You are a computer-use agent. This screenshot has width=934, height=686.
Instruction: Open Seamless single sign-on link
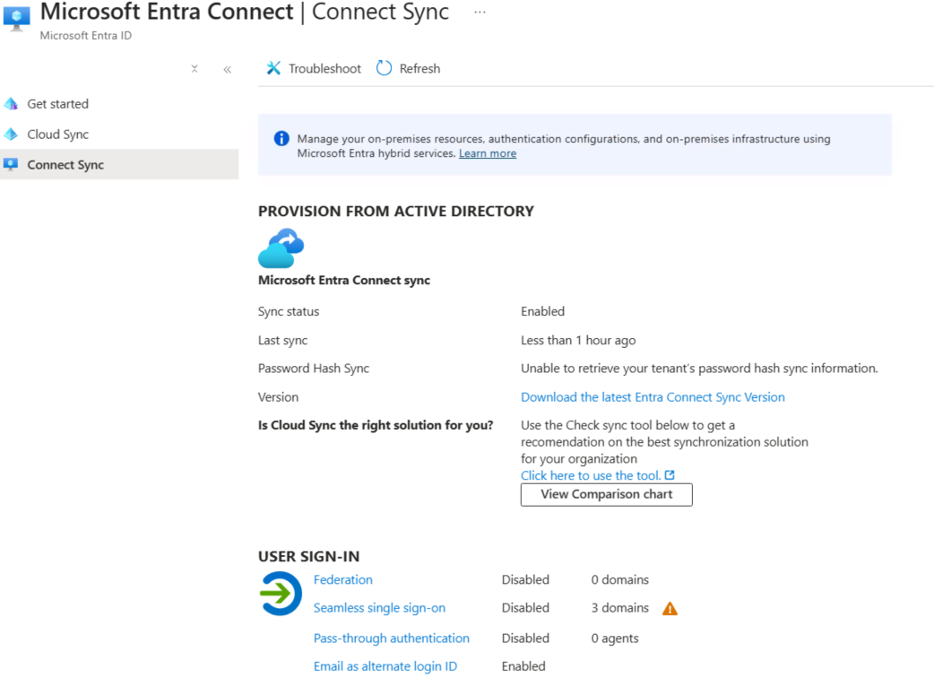(x=379, y=608)
